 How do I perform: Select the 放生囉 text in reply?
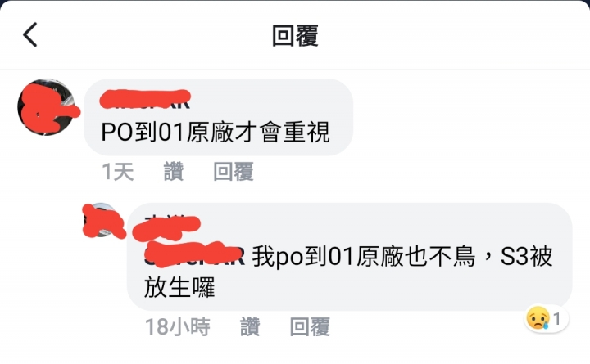pyautogui.click(x=179, y=288)
